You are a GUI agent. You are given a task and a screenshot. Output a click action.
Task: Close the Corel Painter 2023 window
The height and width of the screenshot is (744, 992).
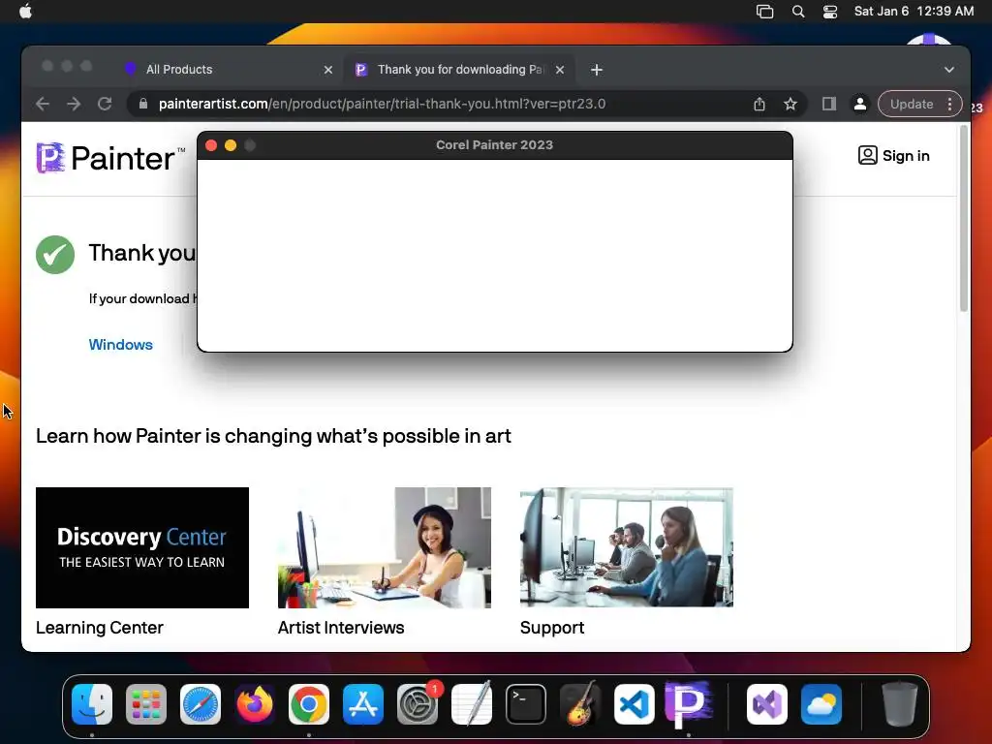pos(211,145)
